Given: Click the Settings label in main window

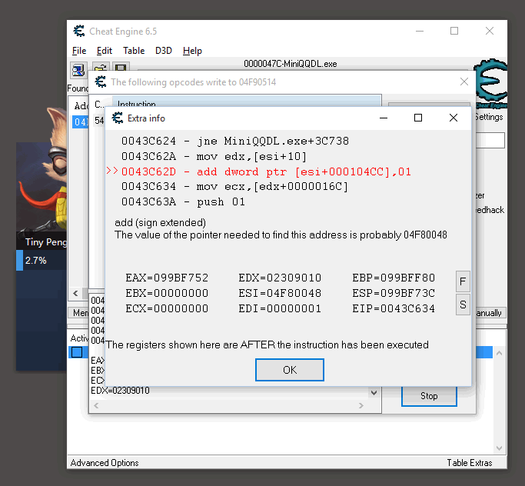Looking at the screenshot, I should tap(489, 117).
